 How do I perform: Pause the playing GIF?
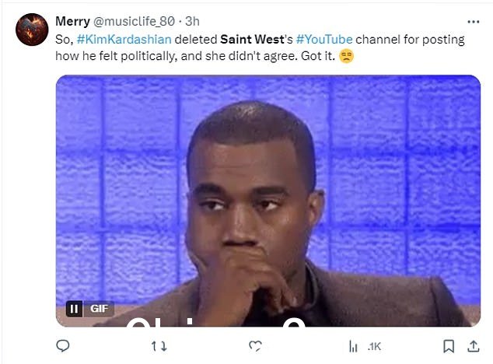coord(74,309)
